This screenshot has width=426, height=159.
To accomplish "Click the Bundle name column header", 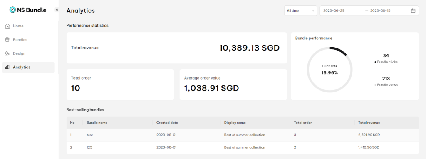I will pos(97,123).
